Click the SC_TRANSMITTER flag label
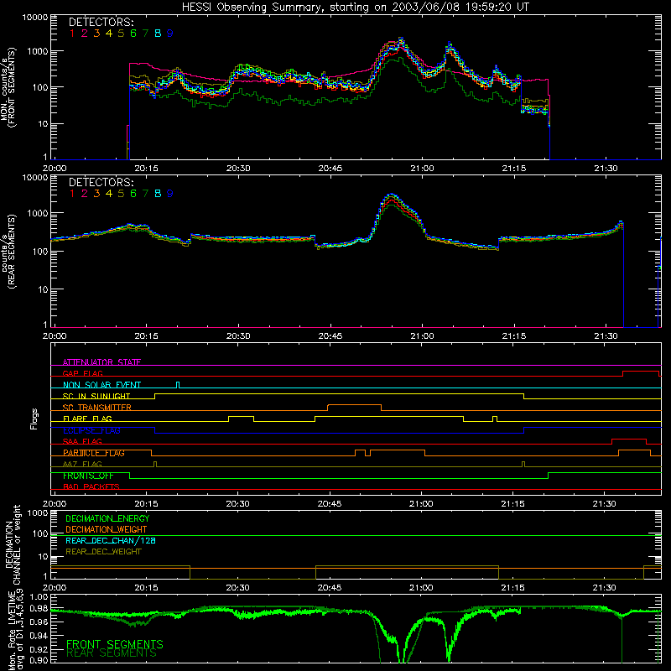 click(x=97, y=408)
